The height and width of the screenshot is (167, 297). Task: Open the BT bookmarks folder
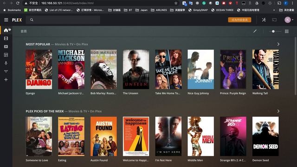click(x=128, y=10)
